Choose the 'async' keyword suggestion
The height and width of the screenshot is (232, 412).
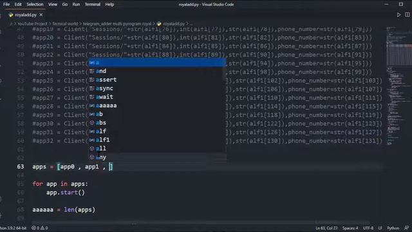157,88
